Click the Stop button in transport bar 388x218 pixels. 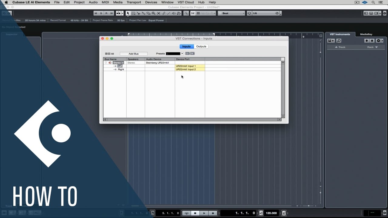pyautogui.click(x=195, y=213)
